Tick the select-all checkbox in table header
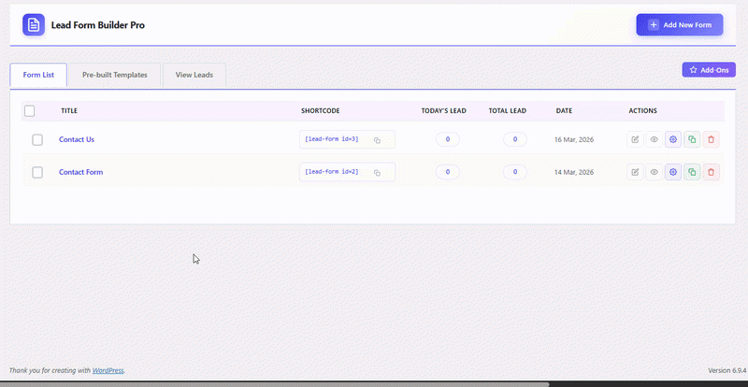748x387 pixels. [30, 111]
